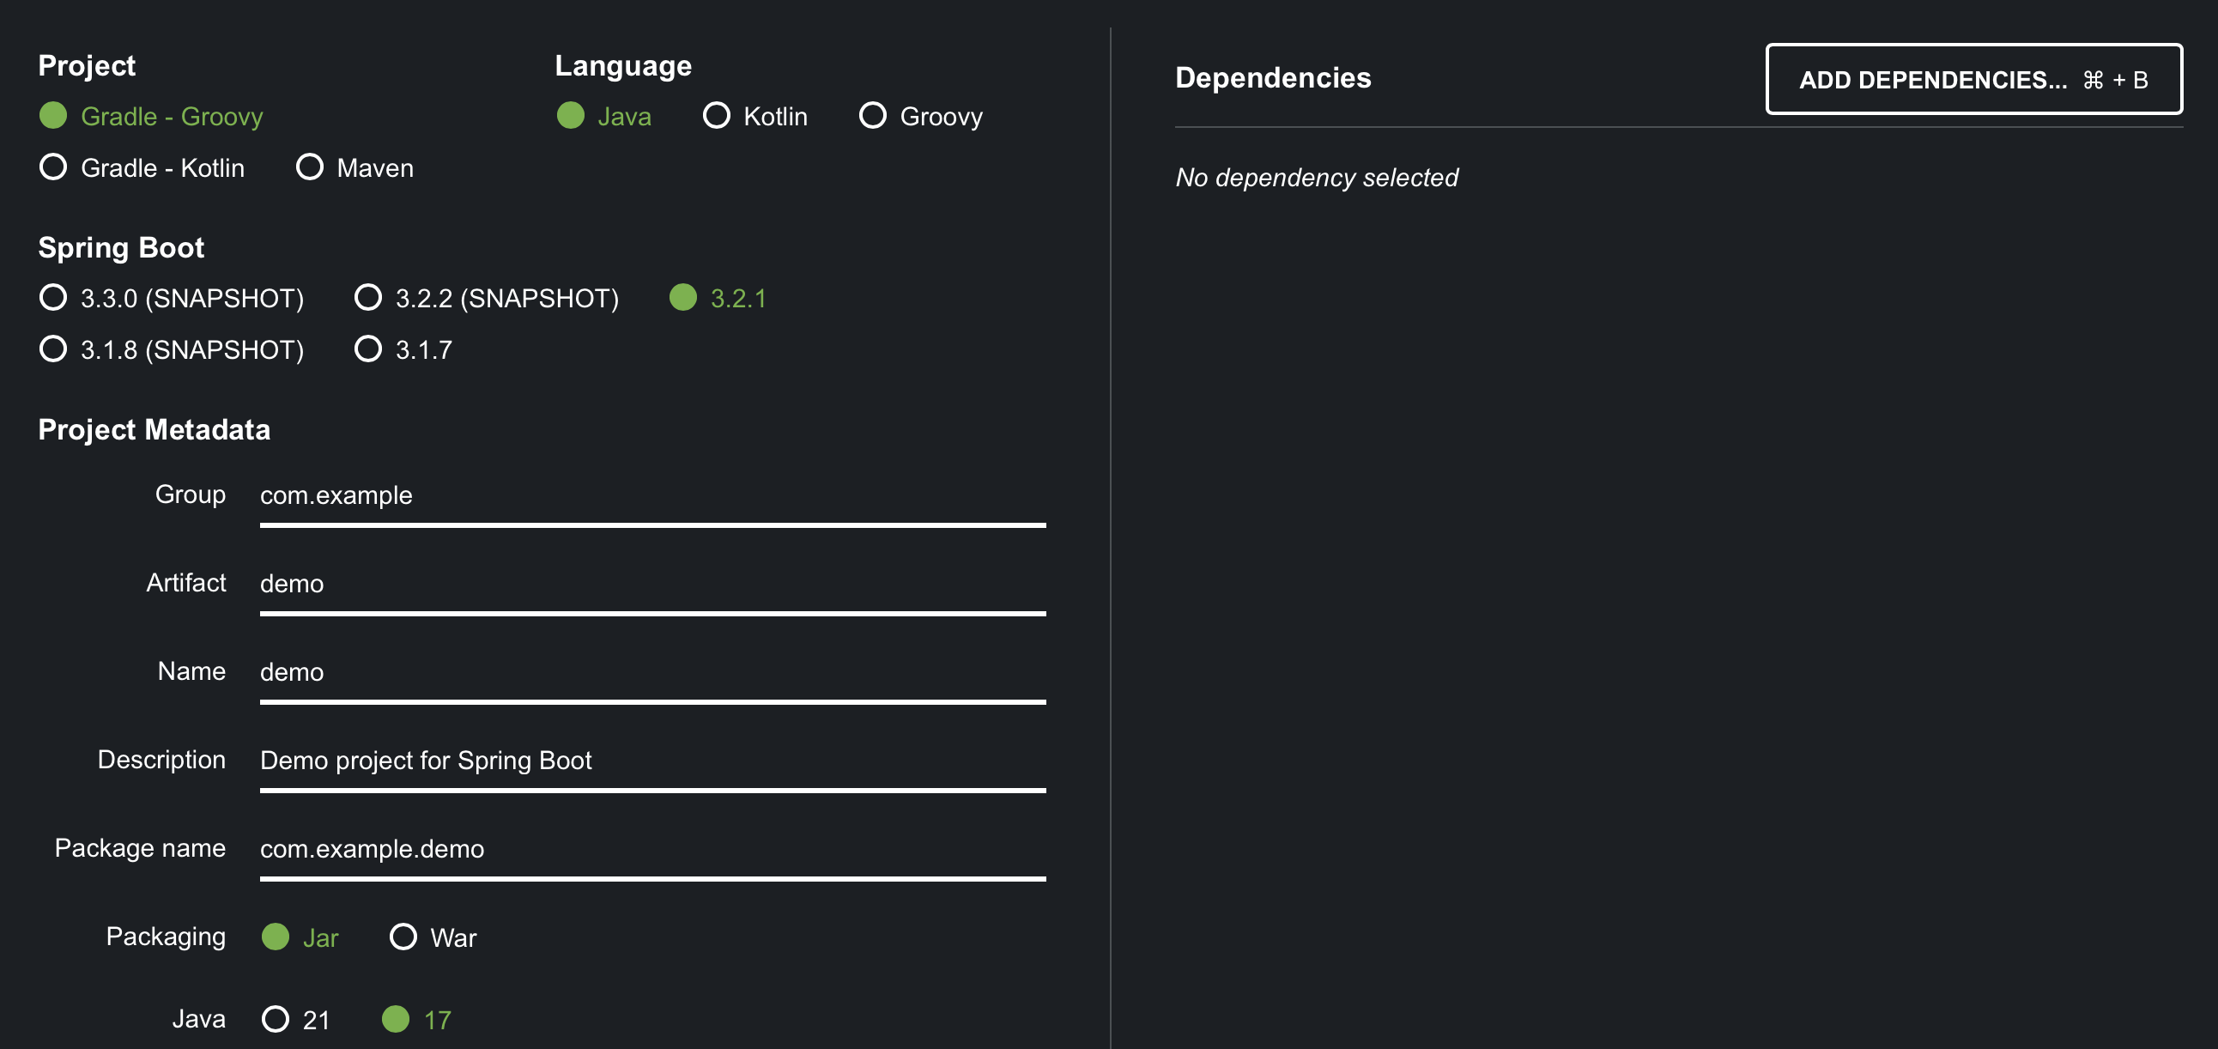Choose Spring Boot version 3.2.1

click(718, 298)
